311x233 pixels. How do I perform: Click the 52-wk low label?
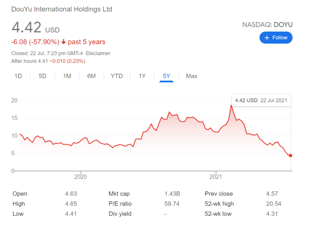click(x=218, y=214)
